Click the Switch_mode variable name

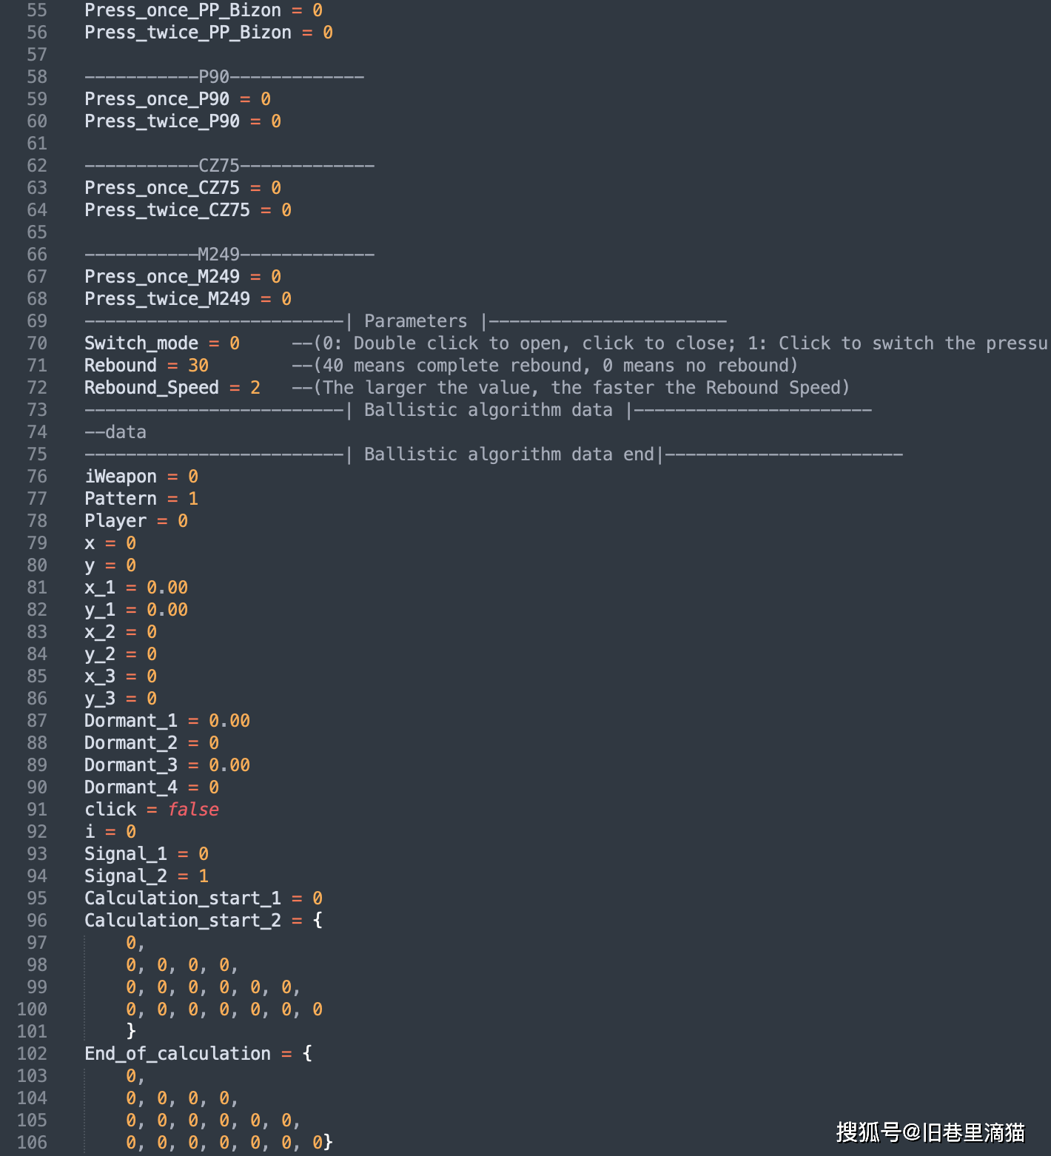point(141,343)
